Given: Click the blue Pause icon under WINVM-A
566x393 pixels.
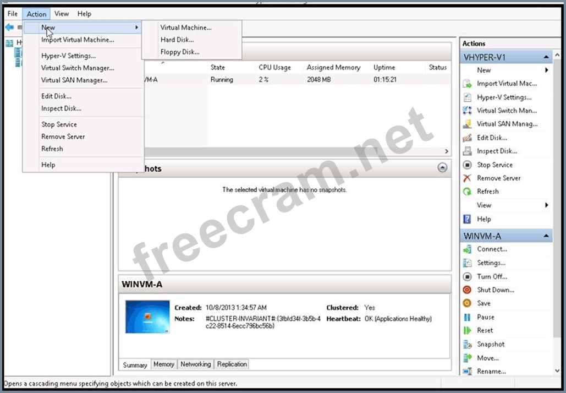Looking at the screenshot, I should click(x=467, y=317).
